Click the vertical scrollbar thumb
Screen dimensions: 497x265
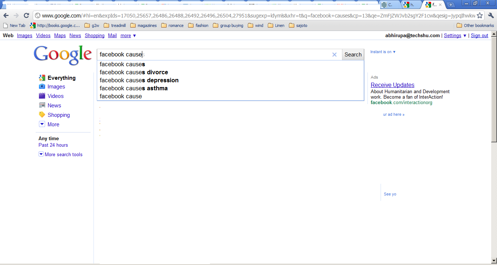point(494,89)
